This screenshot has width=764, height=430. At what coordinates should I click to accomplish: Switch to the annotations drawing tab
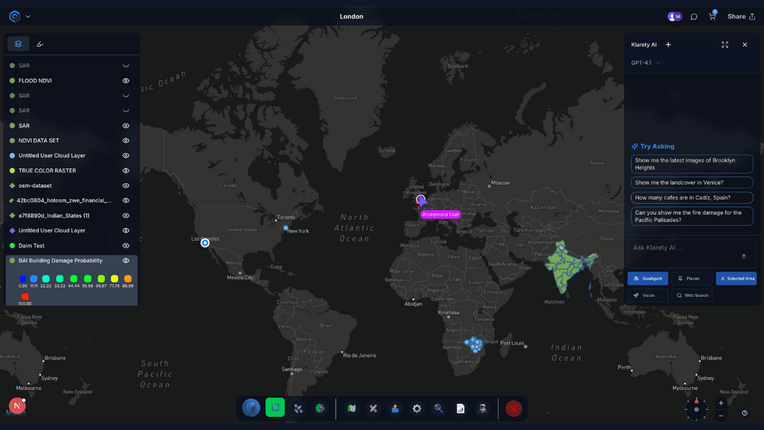click(40, 44)
